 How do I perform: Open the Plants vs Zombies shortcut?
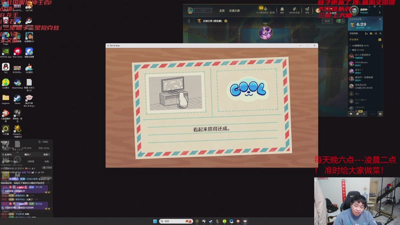17,131
